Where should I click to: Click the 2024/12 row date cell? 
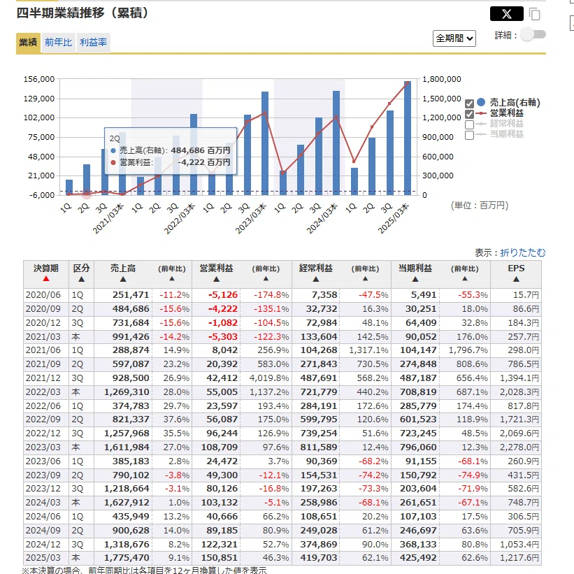[x=46, y=545]
